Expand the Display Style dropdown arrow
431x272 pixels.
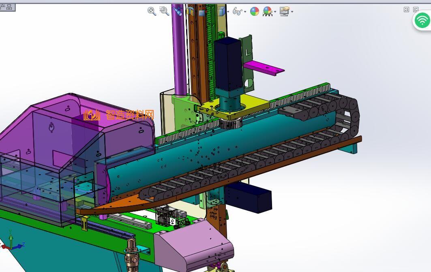pos(228,12)
